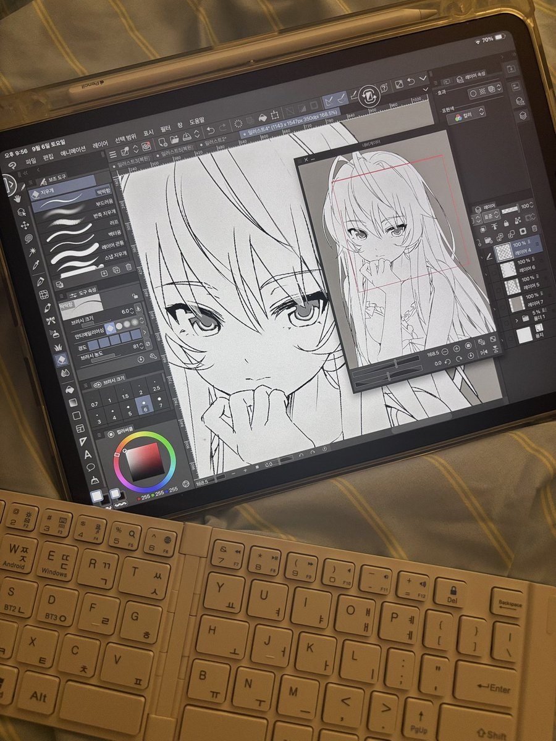Screen dimensions: 556x741
Task: Click the save icon in command bar
Action: [x=187, y=136]
